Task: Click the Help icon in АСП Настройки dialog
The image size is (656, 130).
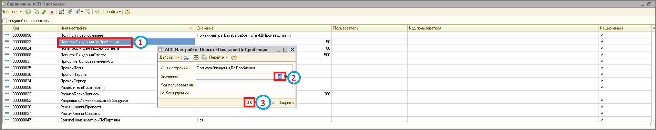Action: (x=234, y=57)
